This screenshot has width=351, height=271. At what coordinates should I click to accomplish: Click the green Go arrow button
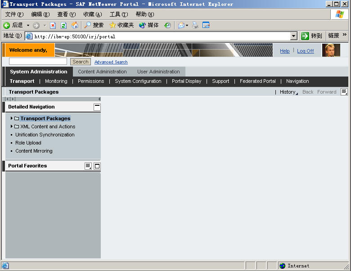tap(305, 36)
